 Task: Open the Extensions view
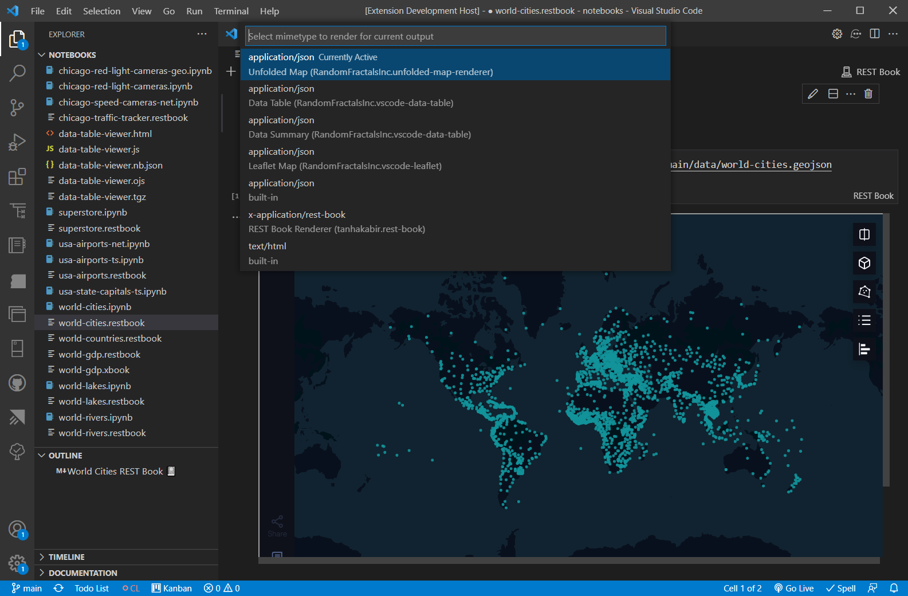pyautogui.click(x=17, y=177)
